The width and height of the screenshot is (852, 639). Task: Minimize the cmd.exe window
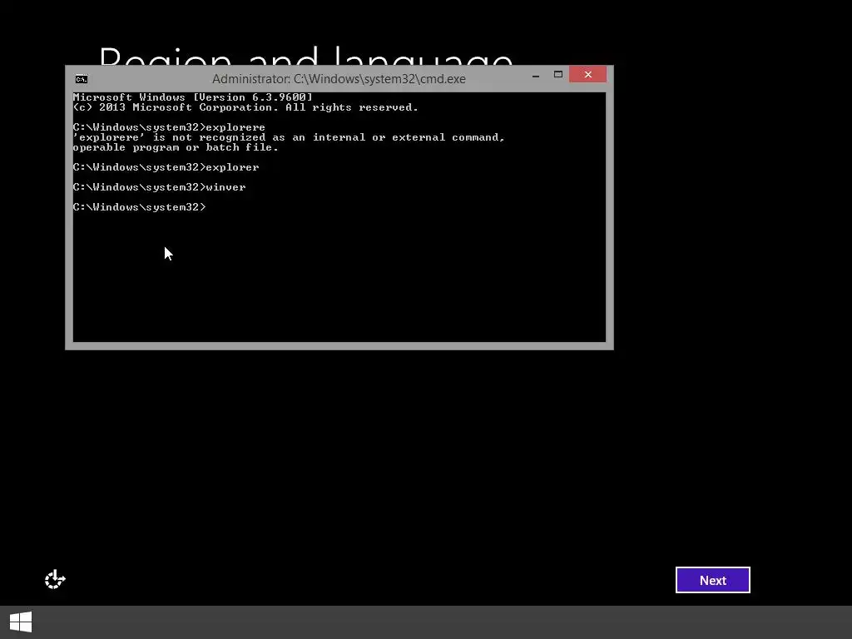(536, 75)
